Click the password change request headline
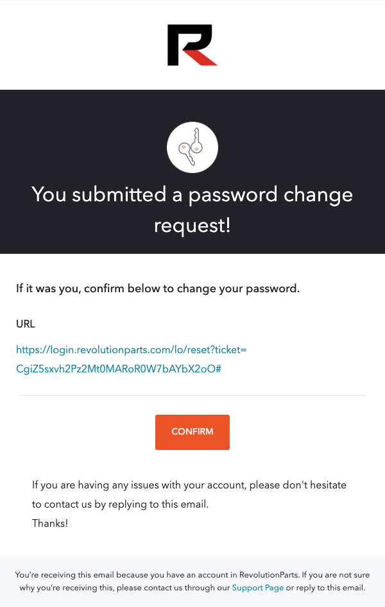Screen dimensions: 385x607 (x=193, y=210)
